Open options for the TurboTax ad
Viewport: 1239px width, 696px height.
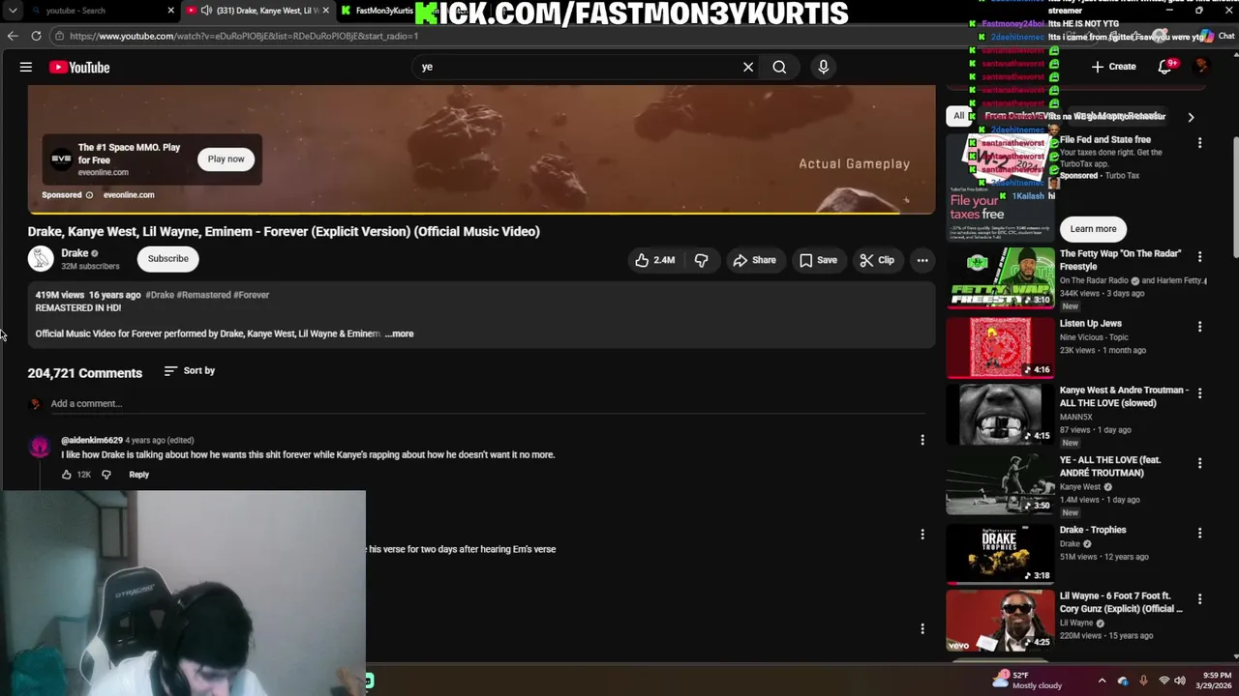click(1199, 143)
